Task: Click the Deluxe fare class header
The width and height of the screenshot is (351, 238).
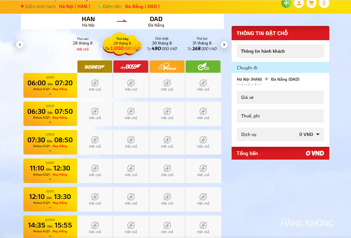Action: click(167, 67)
